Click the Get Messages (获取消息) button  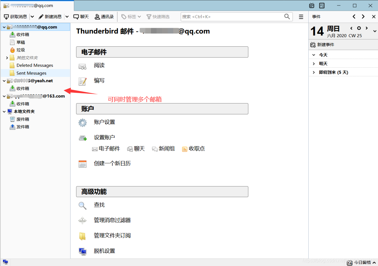tap(16, 17)
